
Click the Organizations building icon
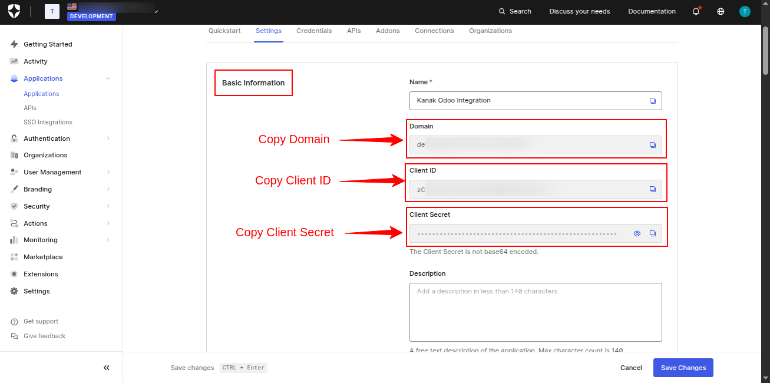click(14, 155)
